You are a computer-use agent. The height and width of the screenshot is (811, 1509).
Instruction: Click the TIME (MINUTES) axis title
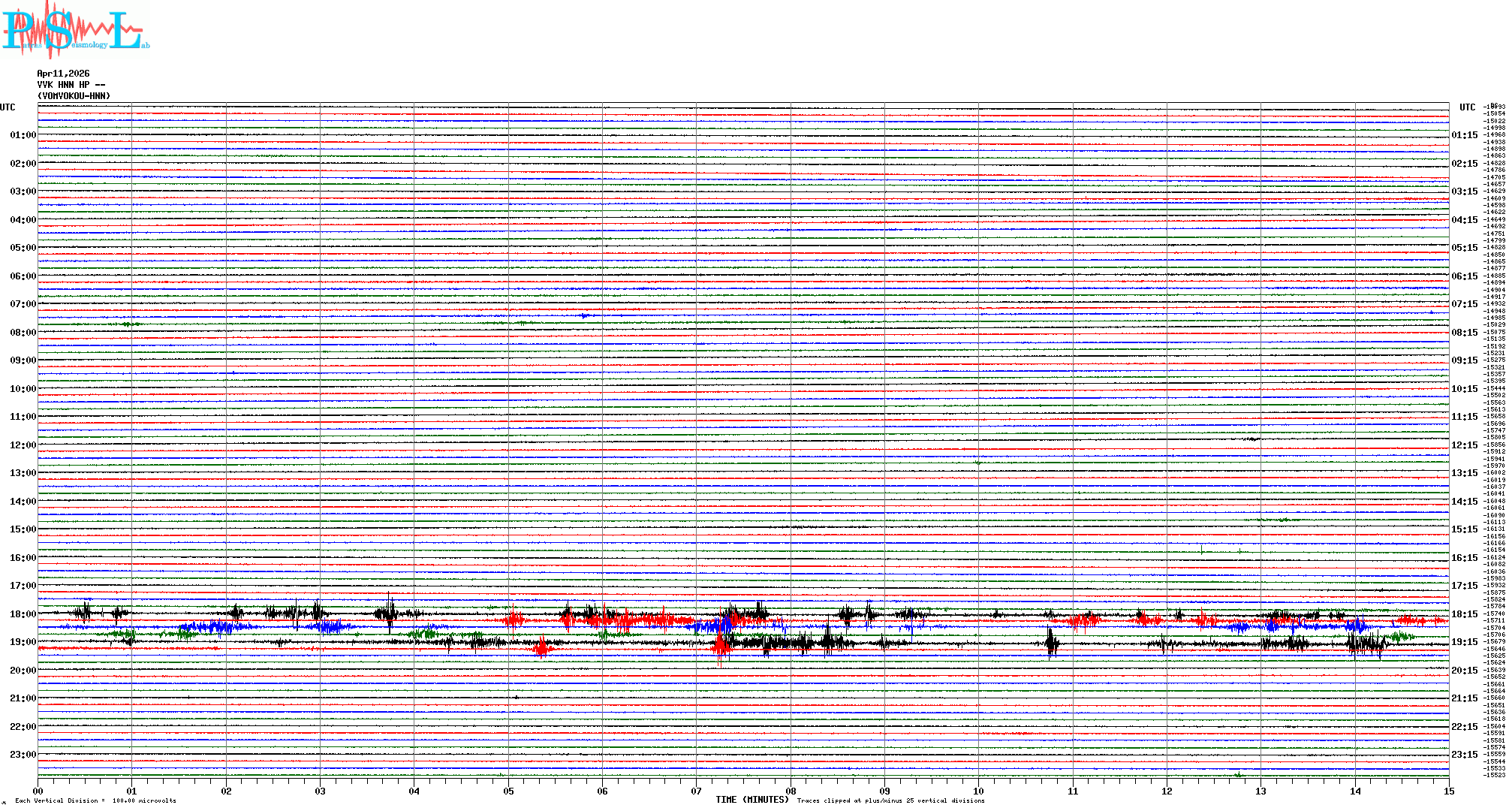pyautogui.click(x=752, y=800)
